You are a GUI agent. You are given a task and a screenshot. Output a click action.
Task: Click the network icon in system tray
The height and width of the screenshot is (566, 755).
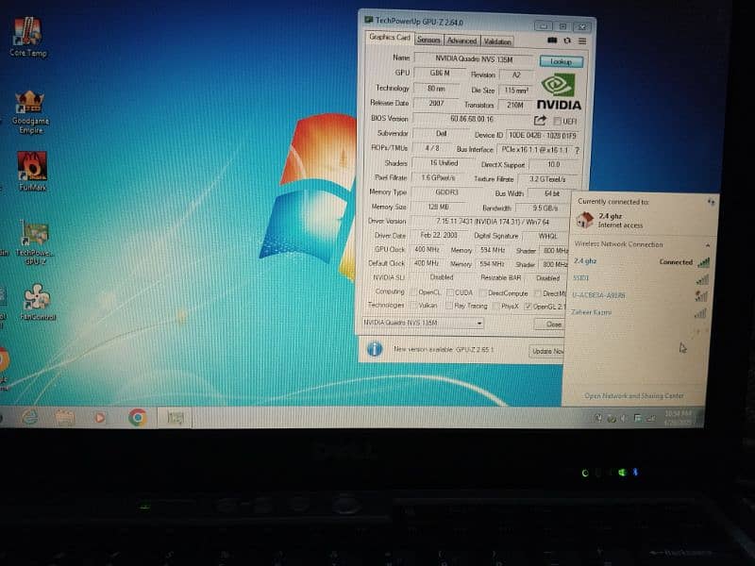(x=650, y=418)
